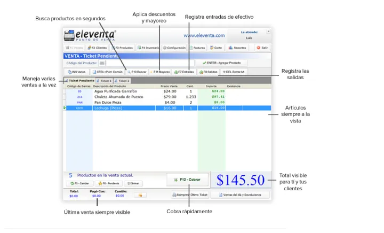The image size is (384, 233).
Task: Open Configuración settings
Action: point(174,48)
